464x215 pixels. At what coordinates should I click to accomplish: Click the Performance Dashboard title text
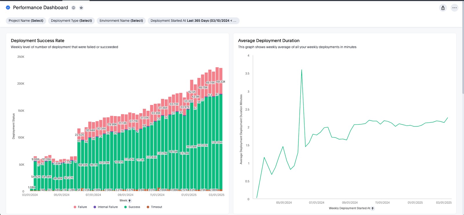pyautogui.click(x=41, y=8)
